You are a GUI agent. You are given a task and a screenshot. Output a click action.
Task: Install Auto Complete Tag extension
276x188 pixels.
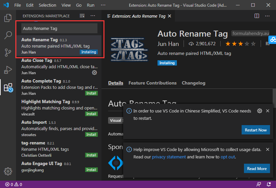91,93
